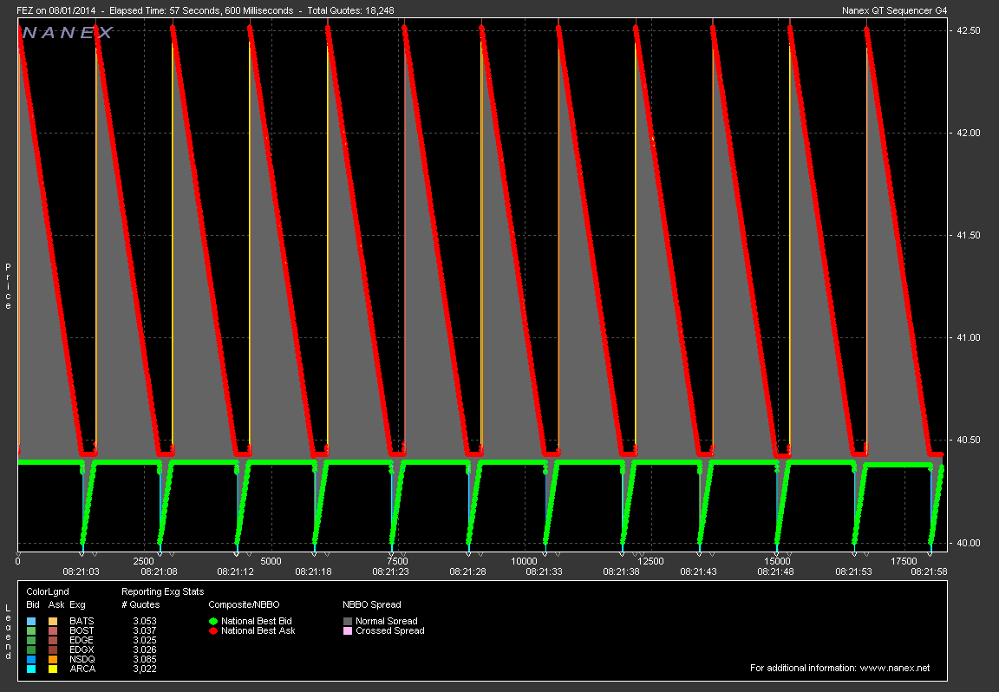Click the 08:21:33 time label
The image size is (999, 692).
click(544, 571)
